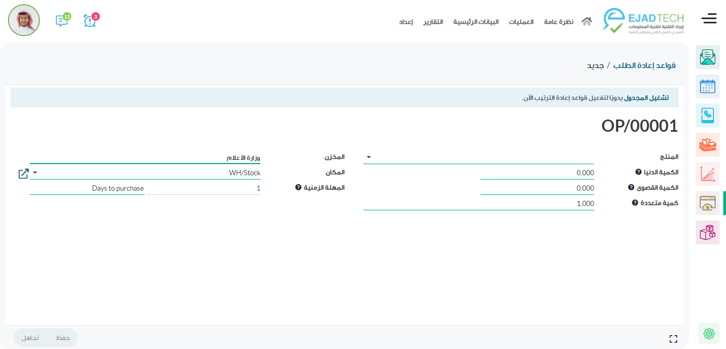Screen dimensions: 726x349
Task: Open the phone contacts sidebar app
Action: click(707, 115)
